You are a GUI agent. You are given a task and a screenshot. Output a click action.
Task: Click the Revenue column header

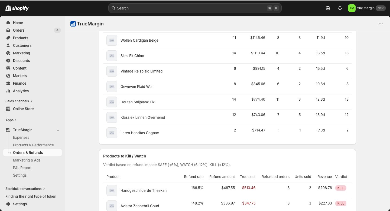(x=325, y=177)
